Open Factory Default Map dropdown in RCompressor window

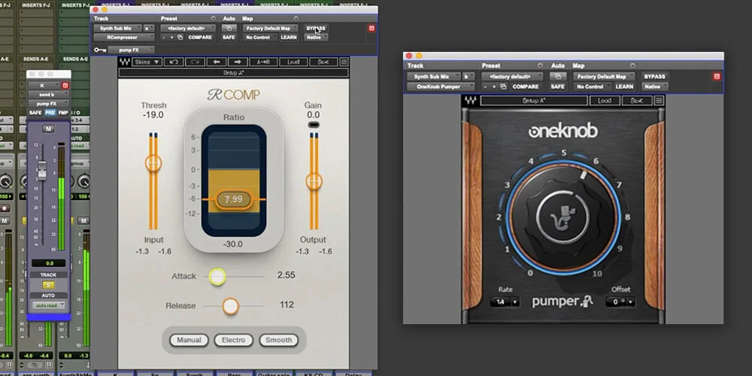tap(270, 29)
